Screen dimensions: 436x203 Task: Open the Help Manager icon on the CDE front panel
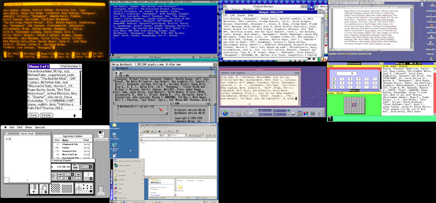[312, 113]
